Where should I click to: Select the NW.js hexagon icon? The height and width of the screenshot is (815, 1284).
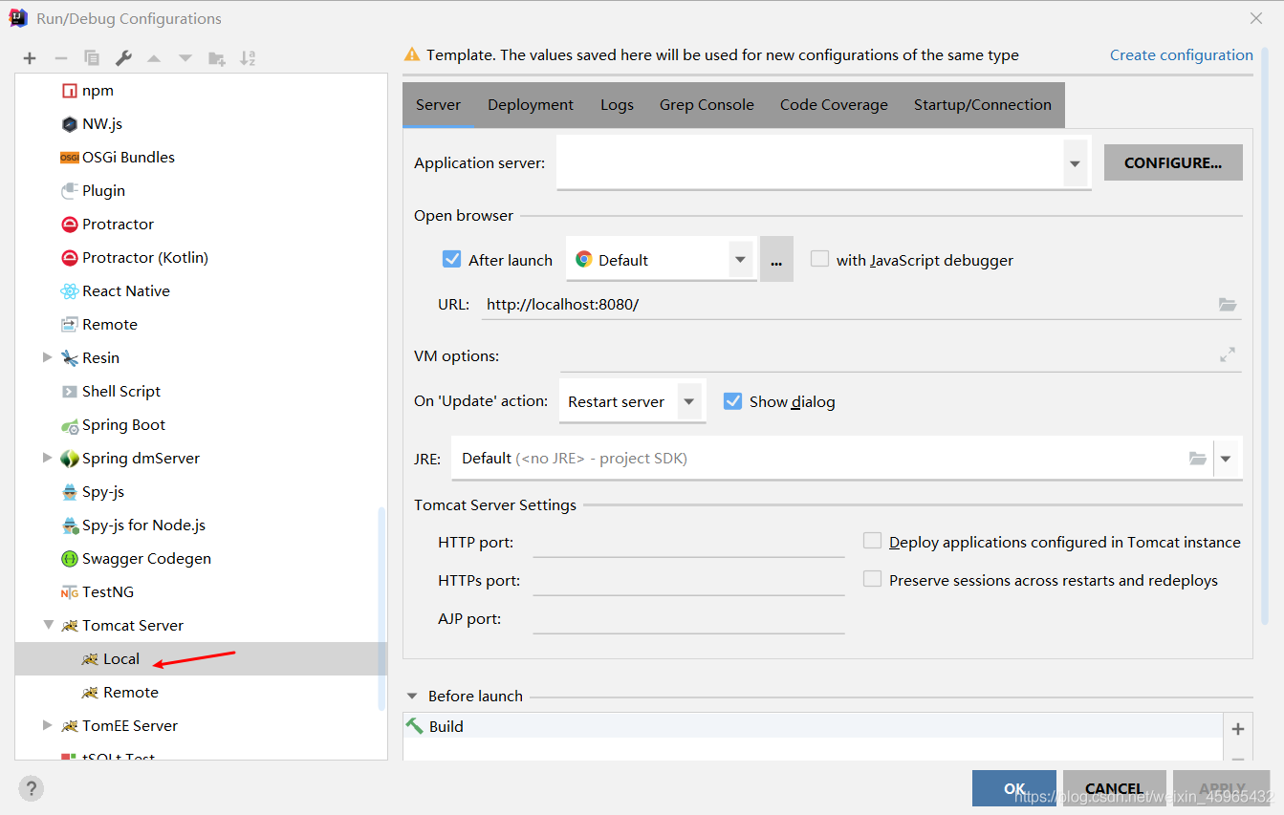tap(69, 124)
